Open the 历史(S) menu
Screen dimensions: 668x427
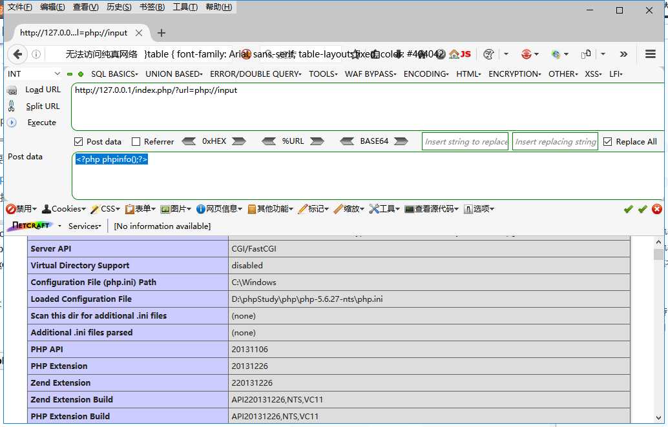119,7
